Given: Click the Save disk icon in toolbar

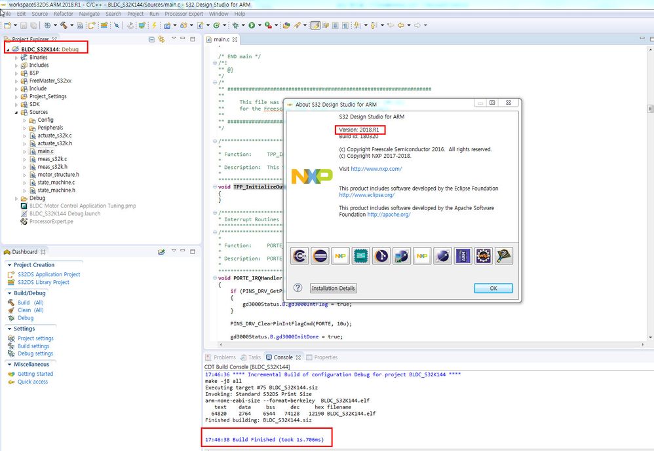Looking at the screenshot, I should point(24,26).
